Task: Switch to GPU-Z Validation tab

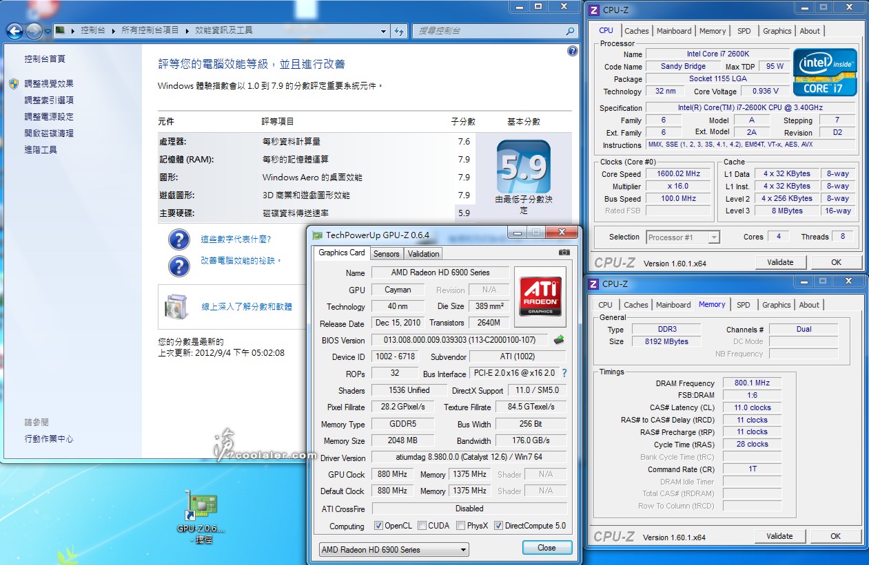Action: (424, 254)
